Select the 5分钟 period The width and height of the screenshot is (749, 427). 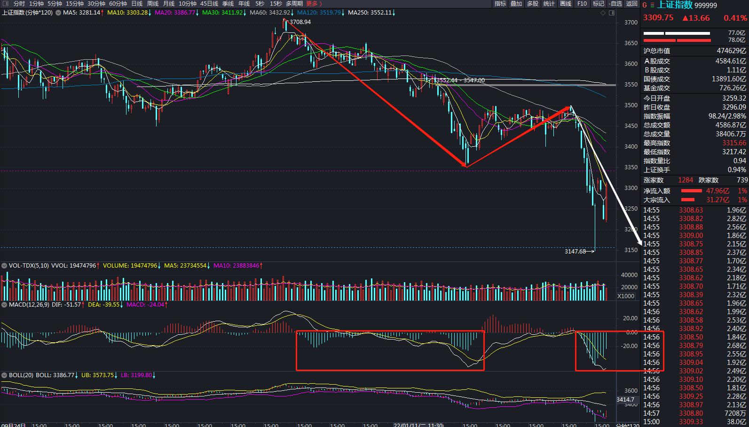pos(55,4)
